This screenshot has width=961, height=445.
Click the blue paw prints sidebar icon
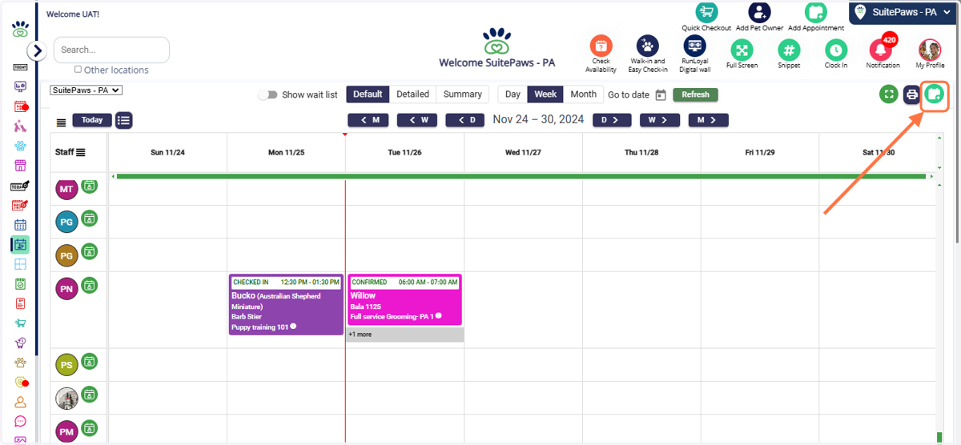pos(21,146)
